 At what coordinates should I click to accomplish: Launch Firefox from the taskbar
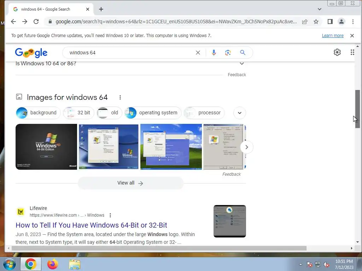[x=53, y=264]
